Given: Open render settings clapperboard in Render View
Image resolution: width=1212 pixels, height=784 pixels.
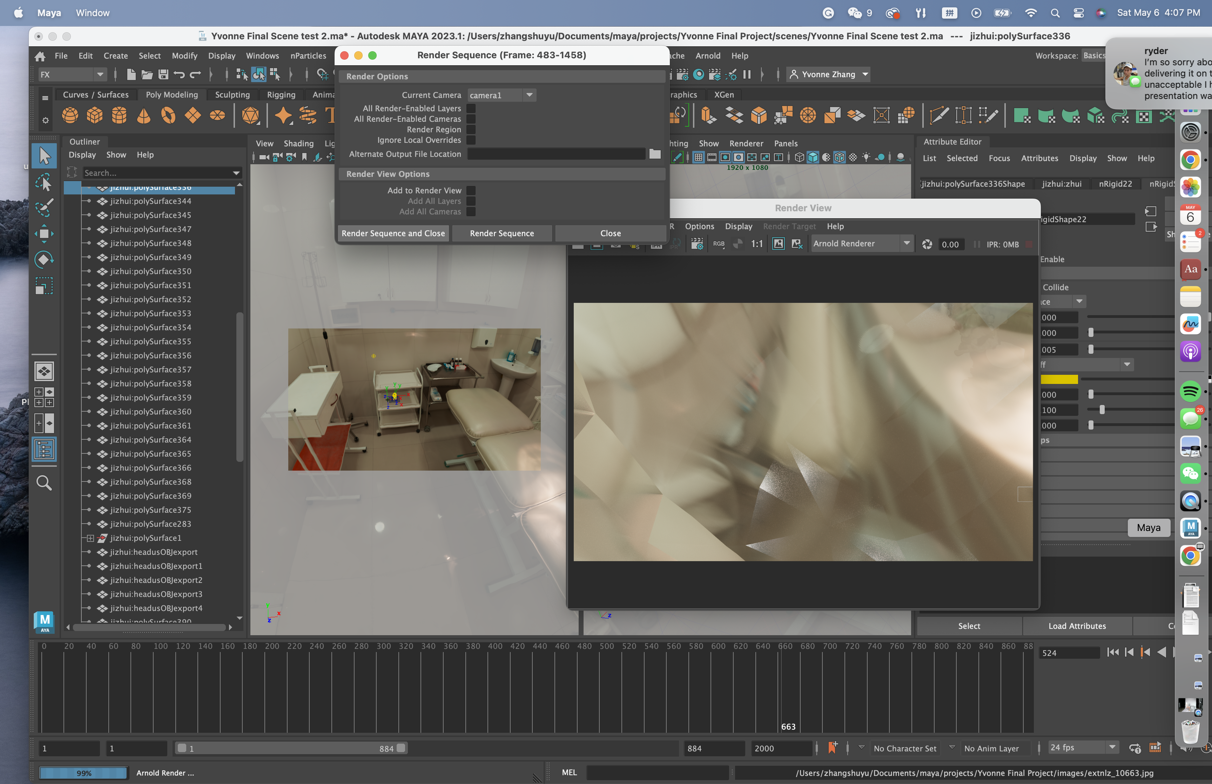Looking at the screenshot, I should pos(697,244).
